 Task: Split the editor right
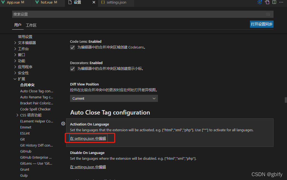click(x=274, y=2)
